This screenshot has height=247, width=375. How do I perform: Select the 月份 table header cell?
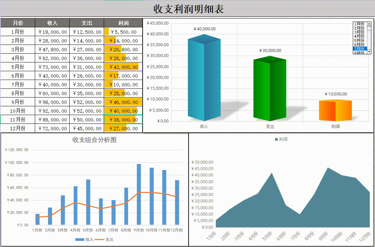click(18, 23)
